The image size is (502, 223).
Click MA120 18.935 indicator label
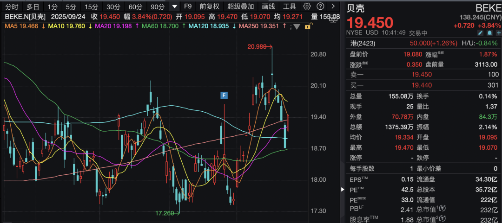tap(209, 26)
